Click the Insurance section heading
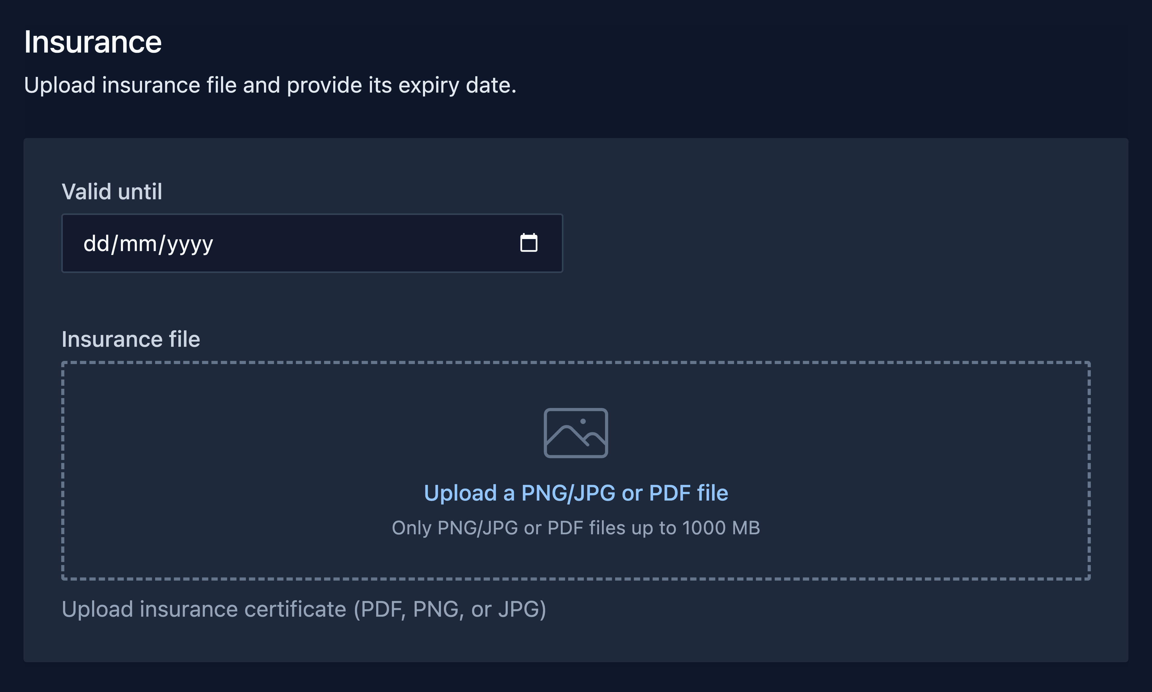This screenshot has width=1152, height=692. tap(93, 42)
